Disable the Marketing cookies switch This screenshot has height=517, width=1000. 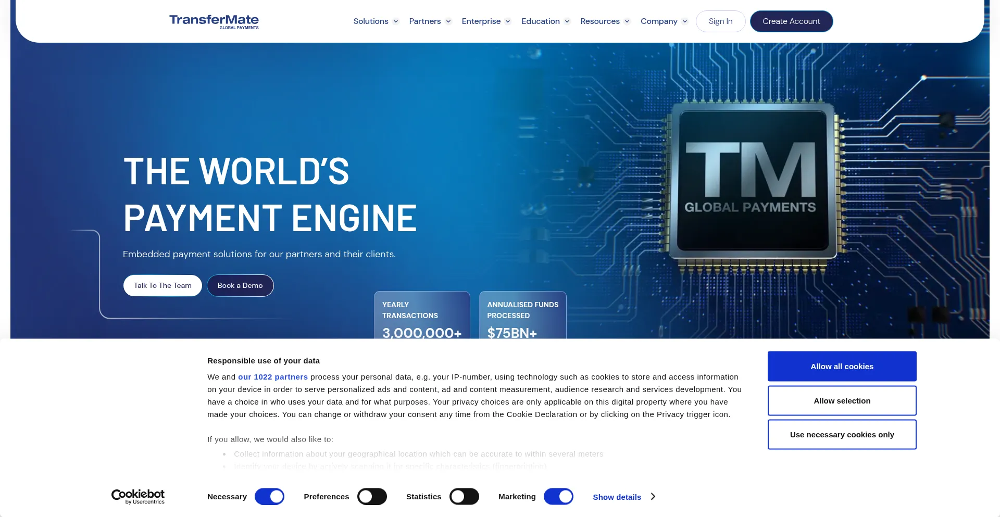[x=558, y=497]
